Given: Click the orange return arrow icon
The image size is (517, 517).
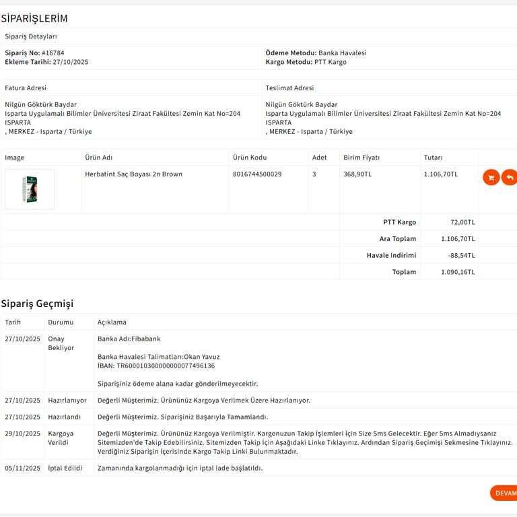Looking at the screenshot, I should click(x=510, y=177).
